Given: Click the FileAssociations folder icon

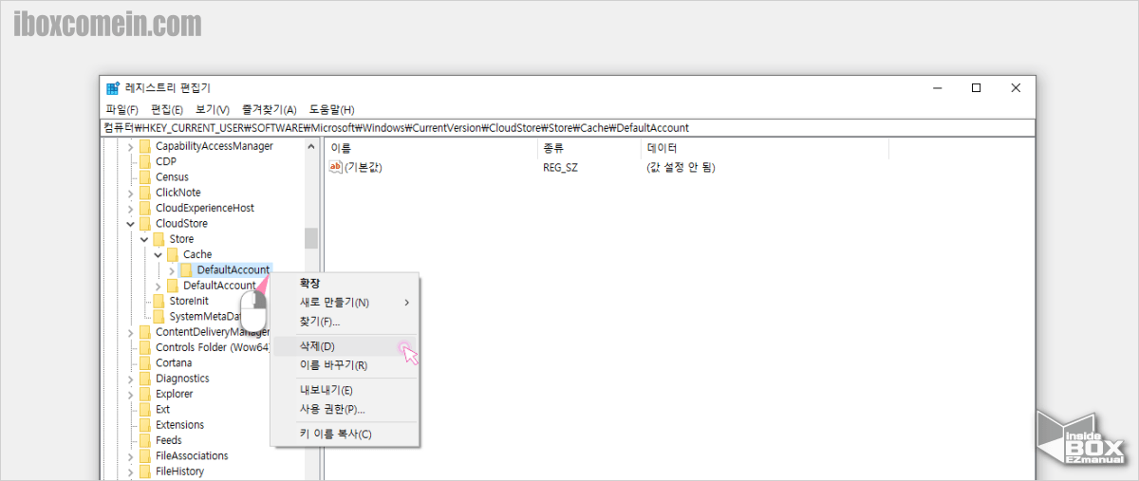Looking at the screenshot, I should pyautogui.click(x=145, y=455).
